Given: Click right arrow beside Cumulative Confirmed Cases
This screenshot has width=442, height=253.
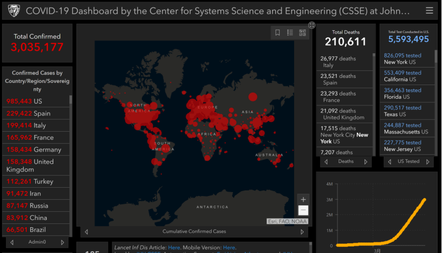Looking at the screenshot, I should click(302, 232).
